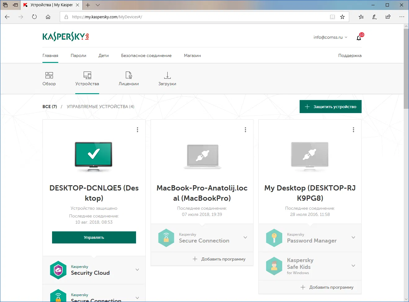Open the notification bell with badge 10
Image resolution: width=409 pixels, height=302 pixels.
pos(358,37)
